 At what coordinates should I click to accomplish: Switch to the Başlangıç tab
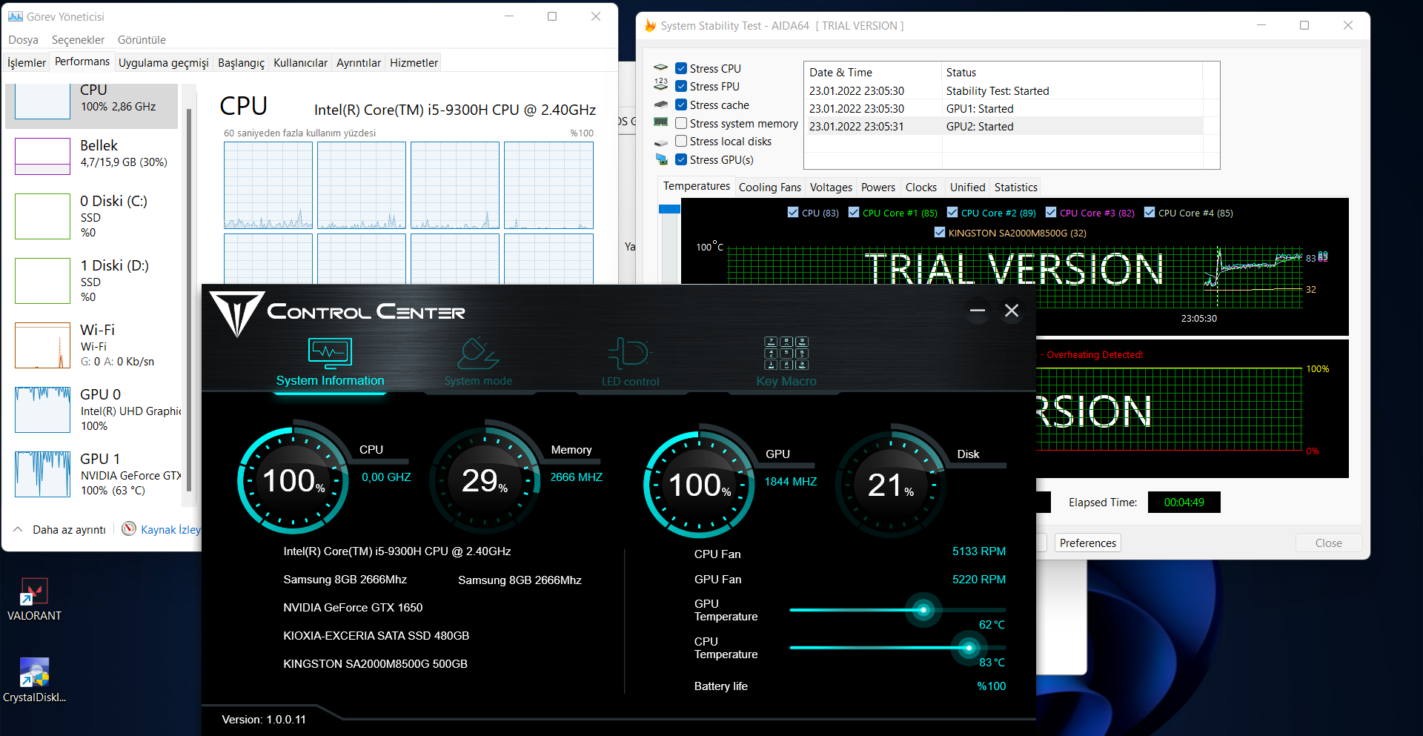click(241, 63)
